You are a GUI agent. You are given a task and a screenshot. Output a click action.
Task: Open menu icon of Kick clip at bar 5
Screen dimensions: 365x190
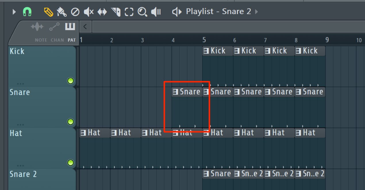[206, 51]
